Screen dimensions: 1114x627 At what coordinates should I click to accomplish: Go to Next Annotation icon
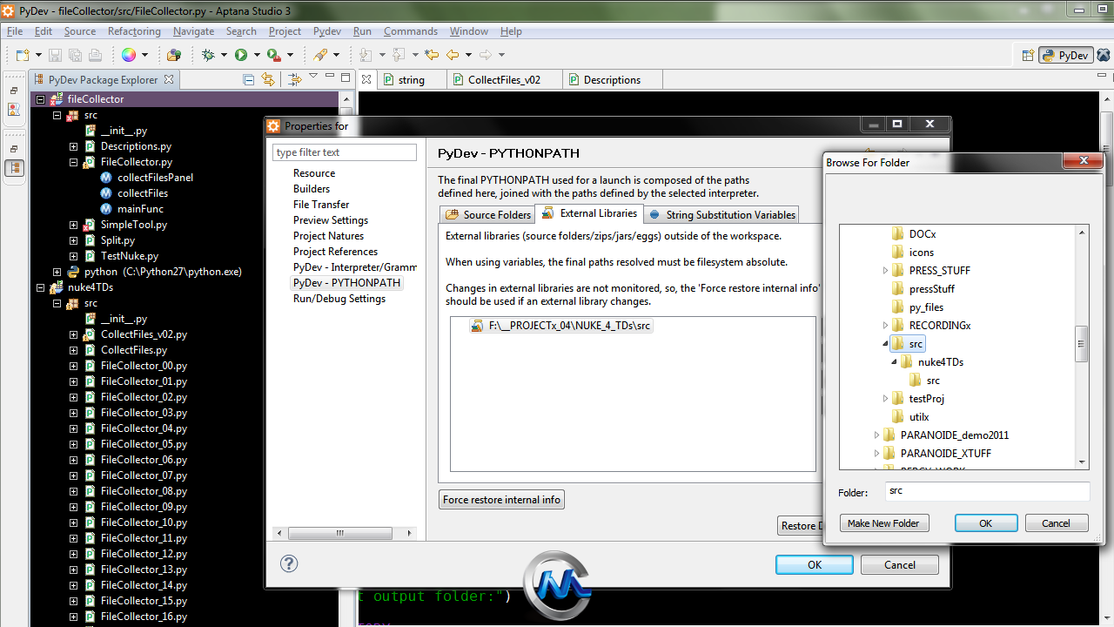[366, 55]
